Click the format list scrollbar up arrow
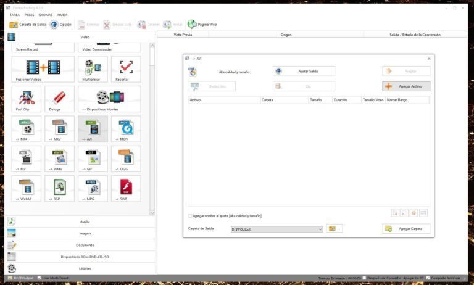The image size is (474, 285). tap(152, 46)
